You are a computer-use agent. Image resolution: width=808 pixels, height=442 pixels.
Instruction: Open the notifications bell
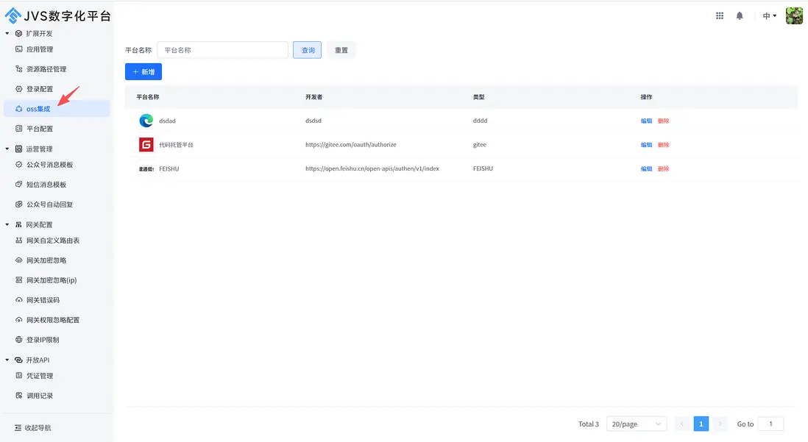(x=740, y=16)
